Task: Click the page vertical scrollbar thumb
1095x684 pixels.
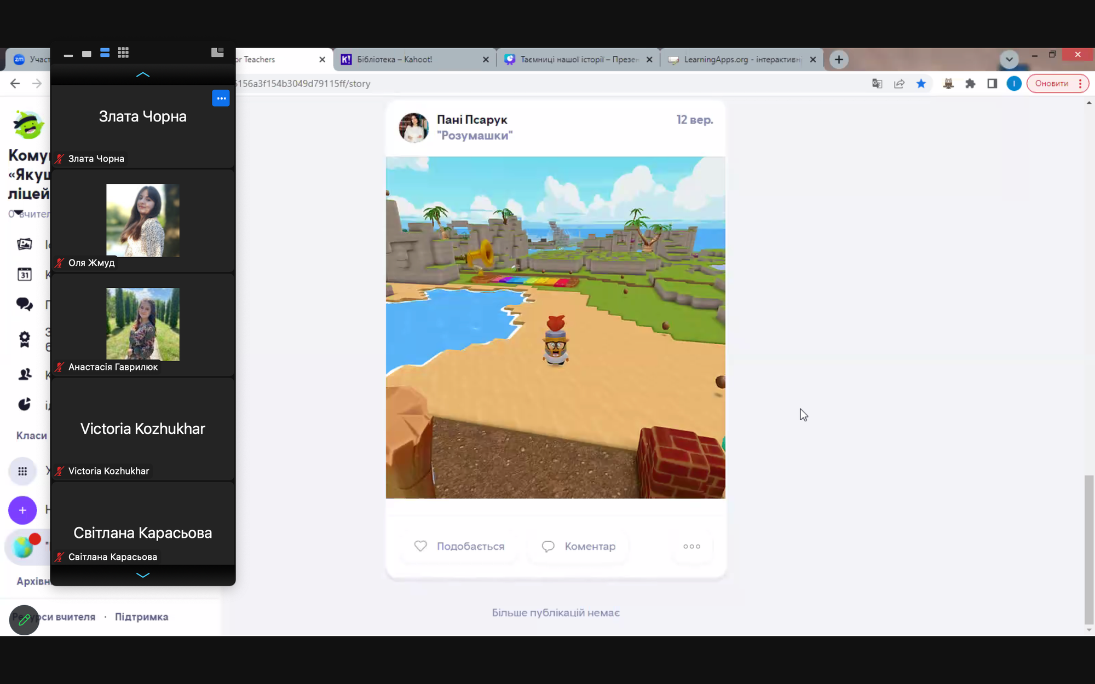Action: (x=1089, y=549)
